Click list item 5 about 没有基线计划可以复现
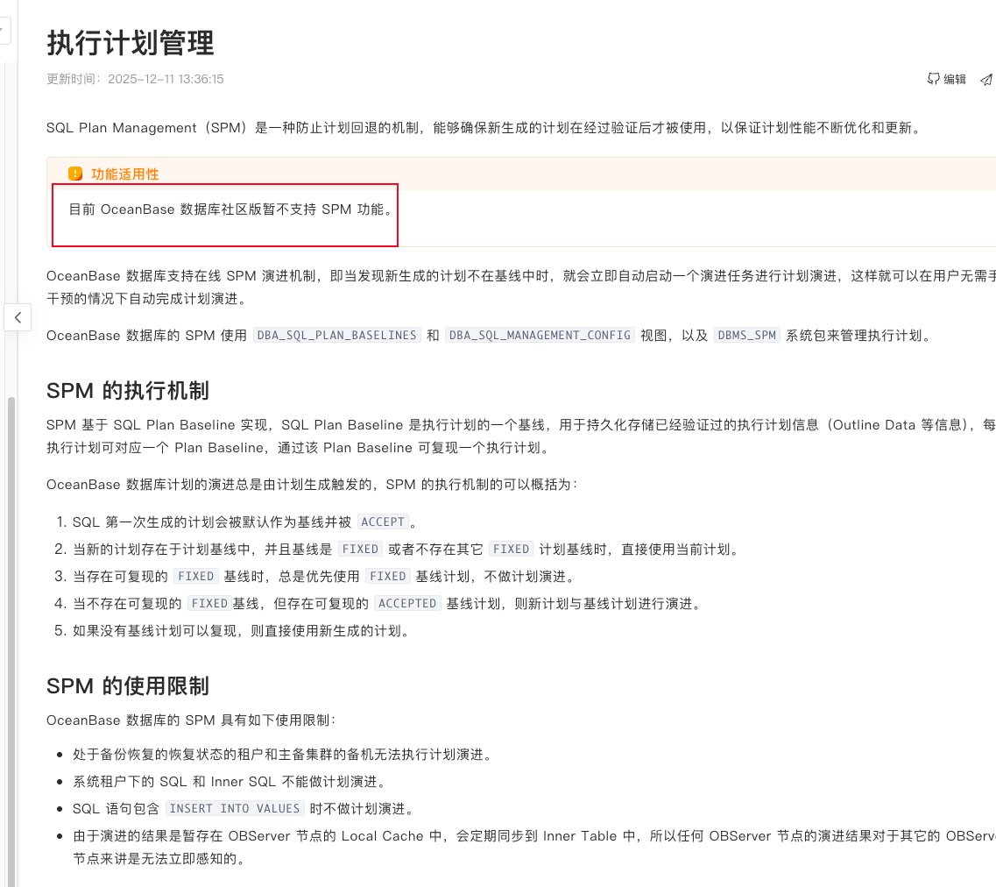The width and height of the screenshot is (996, 887). click(x=241, y=630)
